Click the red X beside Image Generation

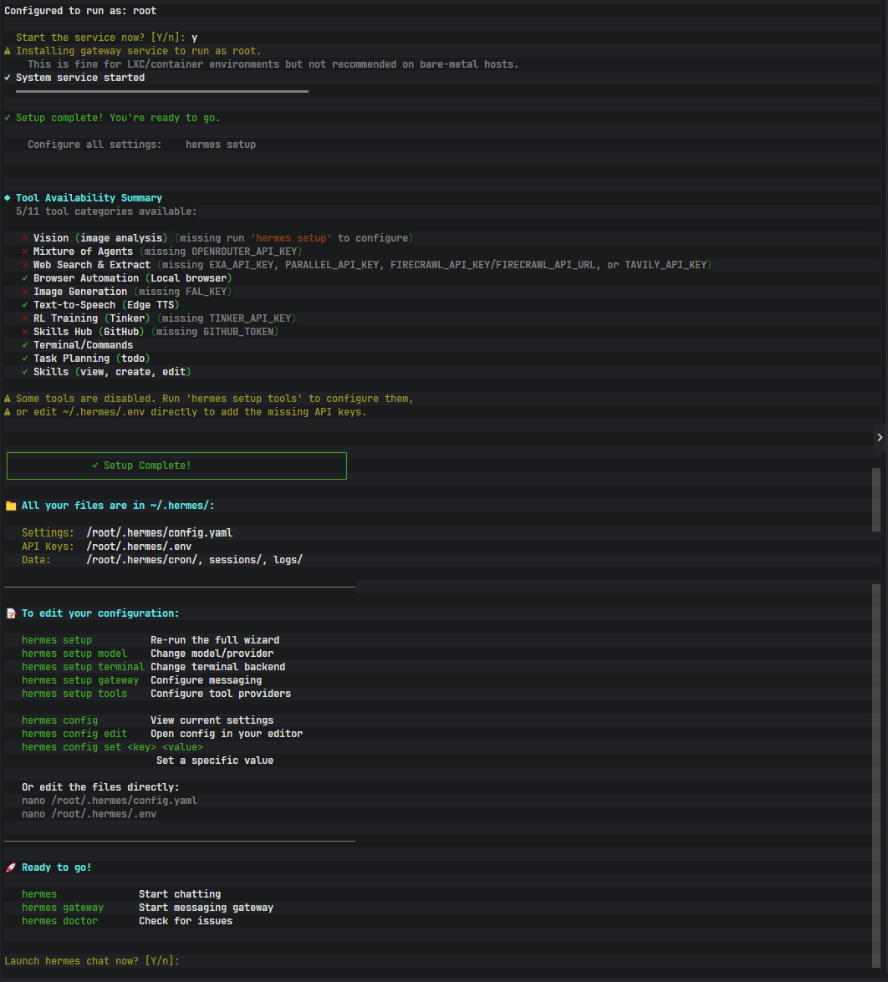point(25,292)
